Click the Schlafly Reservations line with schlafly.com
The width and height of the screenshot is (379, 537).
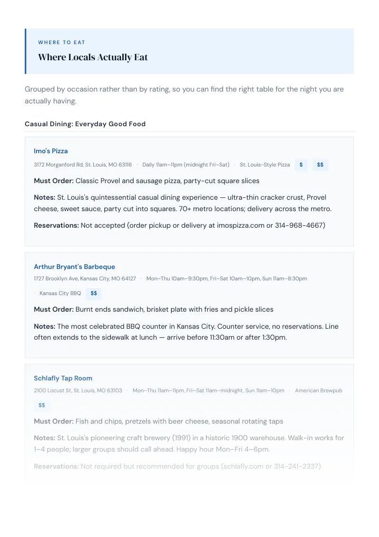tap(177, 466)
